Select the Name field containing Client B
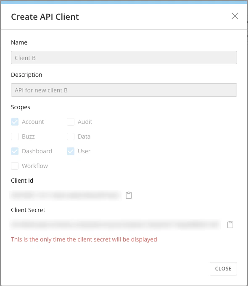Image resolution: width=248 pixels, height=286 pixels. [124, 58]
